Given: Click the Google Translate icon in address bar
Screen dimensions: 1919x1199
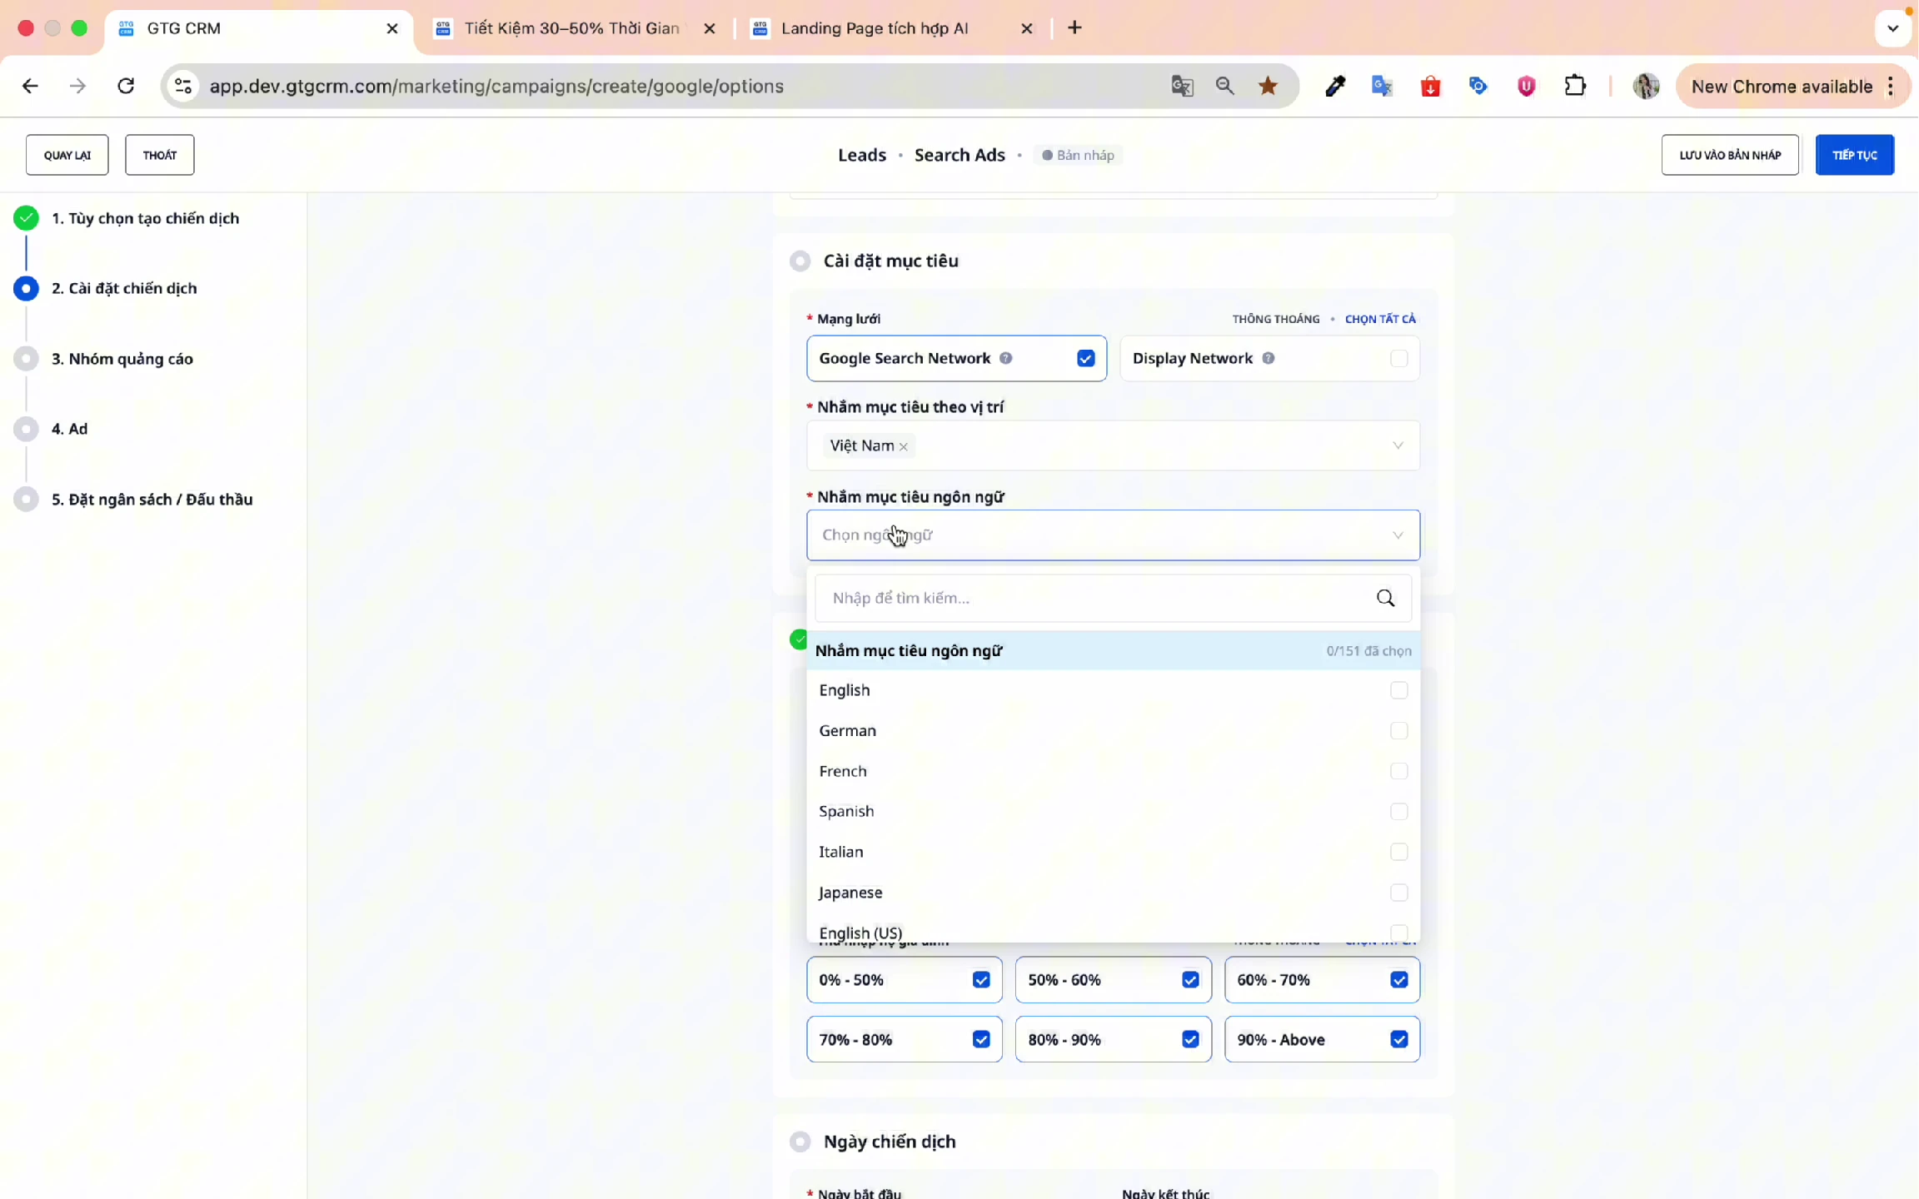Looking at the screenshot, I should (1182, 86).
